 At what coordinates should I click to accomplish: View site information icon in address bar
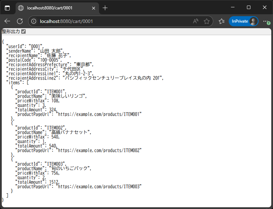pos(34,21)
